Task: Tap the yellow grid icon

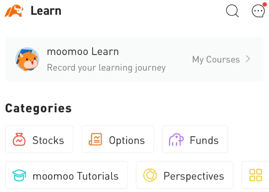Action: click(x=255, y=175)
